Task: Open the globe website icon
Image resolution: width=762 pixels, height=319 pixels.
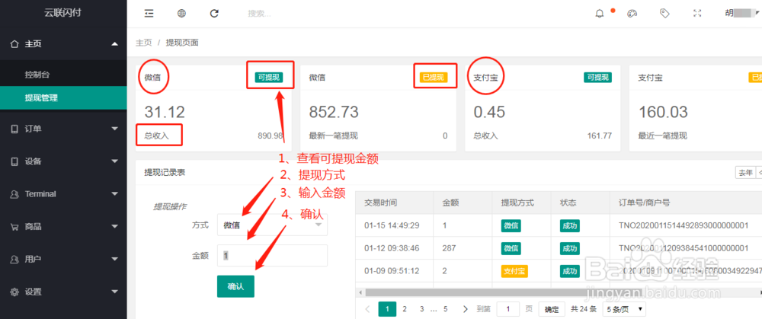Action: tap(182, 14)
